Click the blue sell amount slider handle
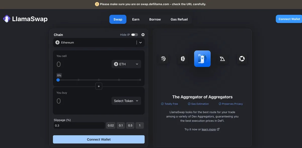 58,80
